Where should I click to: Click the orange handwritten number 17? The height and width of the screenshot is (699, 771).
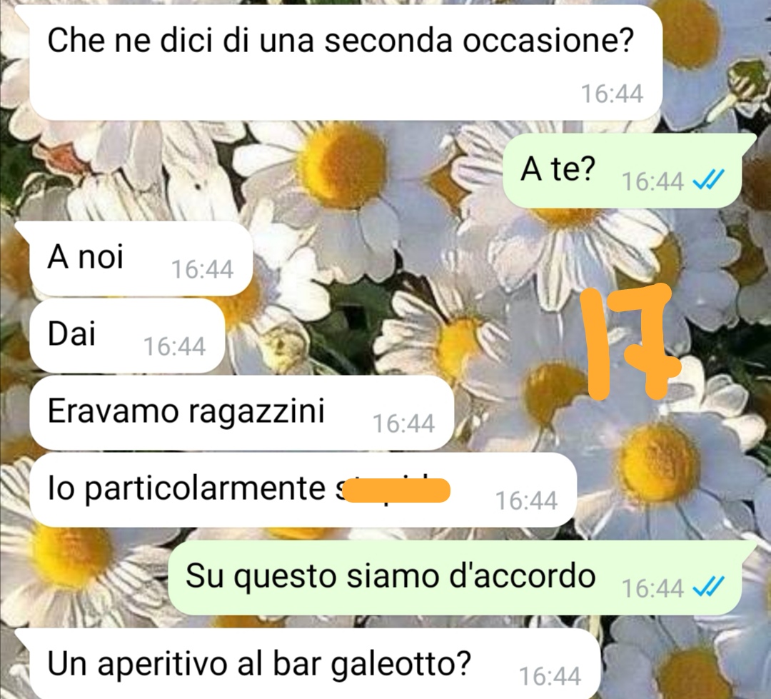point(631,341)
